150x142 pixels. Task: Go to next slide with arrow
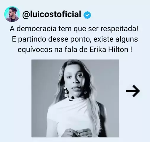tap(133, 91)
